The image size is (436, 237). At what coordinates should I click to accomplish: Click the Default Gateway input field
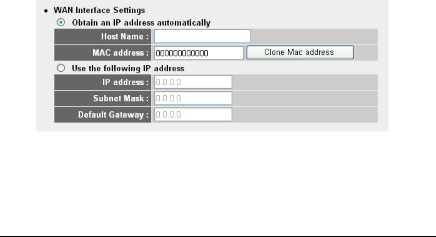(193, 115)
